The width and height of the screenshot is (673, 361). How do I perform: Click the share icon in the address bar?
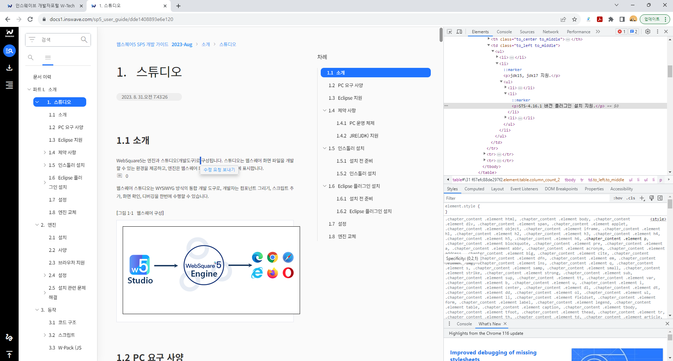click(x=563, y=19)
